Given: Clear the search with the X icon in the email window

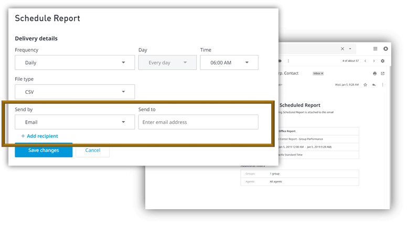Looking at the screenshot, I should click(x=342, y=49).
